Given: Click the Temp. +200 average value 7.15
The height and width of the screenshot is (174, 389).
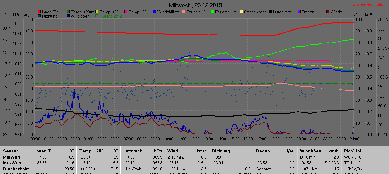Looking at the screenshot, I should click(115, 169).
